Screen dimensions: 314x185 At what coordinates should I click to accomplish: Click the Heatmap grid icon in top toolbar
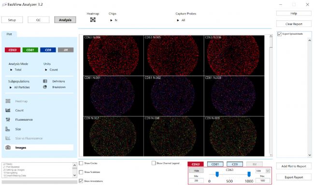[x=93, y=20]
